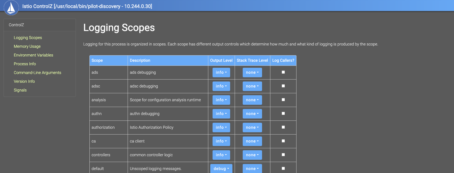
Task: Open stack trace level dropdown for authorization
Action: tap(252, 127)
